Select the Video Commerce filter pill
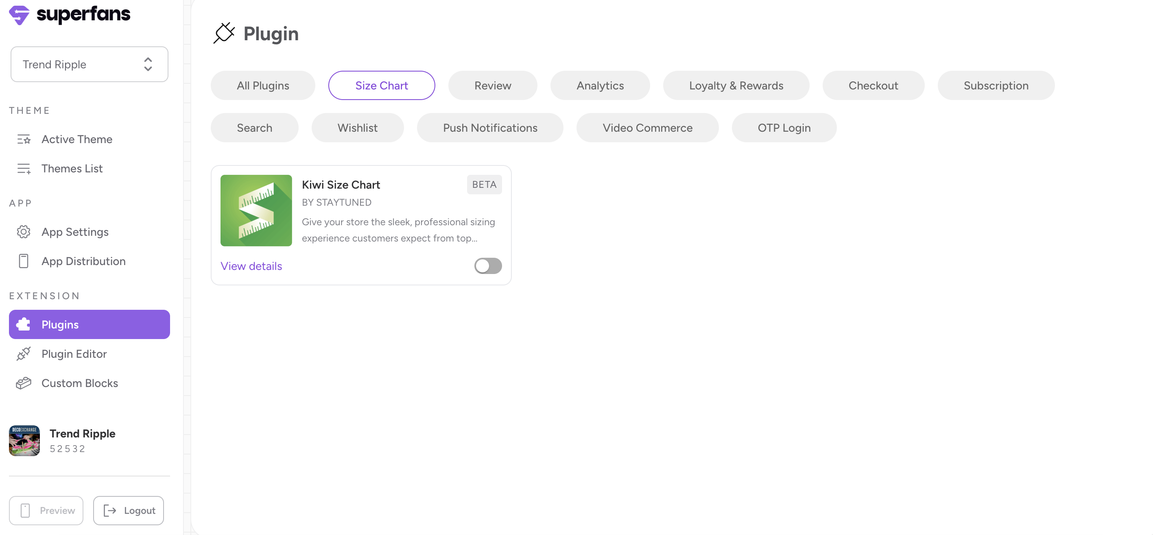 (x=647, y=128)
